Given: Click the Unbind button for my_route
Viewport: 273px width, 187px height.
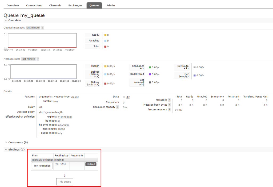Looking at the screenshot, I should [91, 164].
